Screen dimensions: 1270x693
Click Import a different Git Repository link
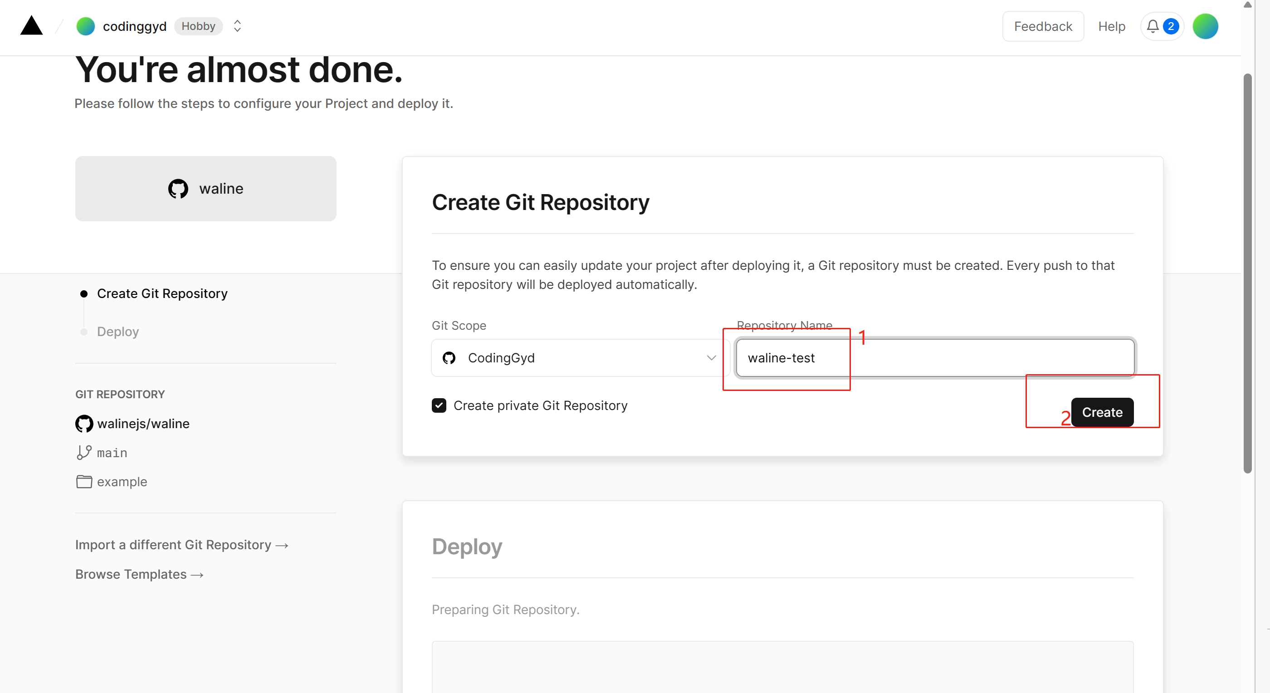pos(183,544)
